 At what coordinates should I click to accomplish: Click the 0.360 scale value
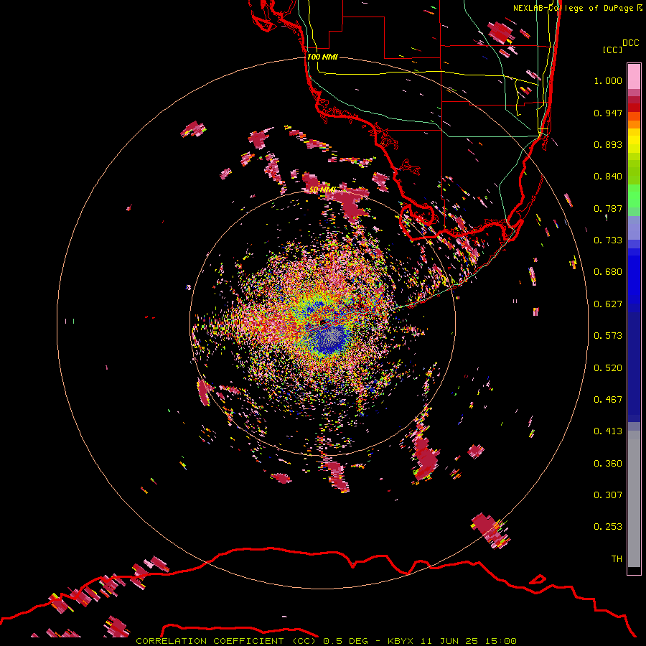(x=608, y=464)
